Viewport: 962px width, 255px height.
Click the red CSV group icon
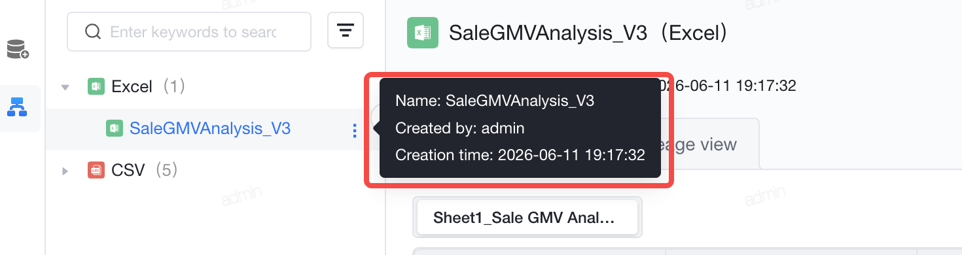point(96,171)
